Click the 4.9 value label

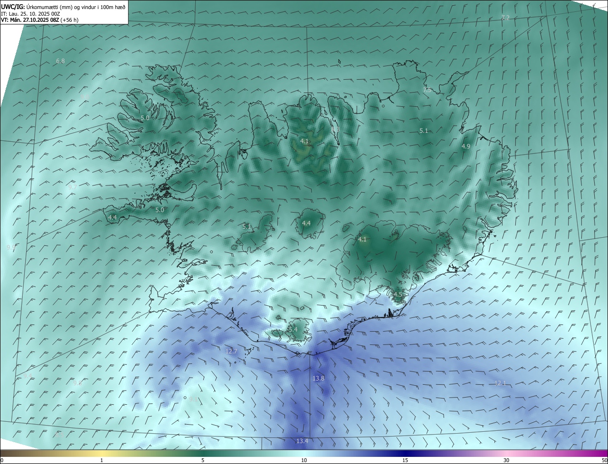click(466, 147)
